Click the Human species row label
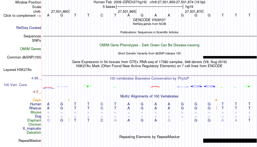Viewport: 257px width, 147px height. pos(35,104)
